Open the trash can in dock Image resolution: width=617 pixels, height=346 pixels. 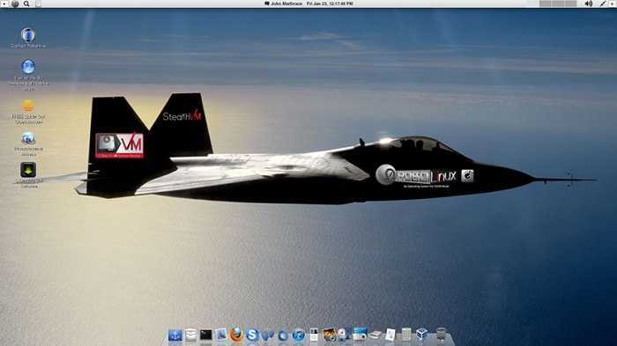pos(441,335)
